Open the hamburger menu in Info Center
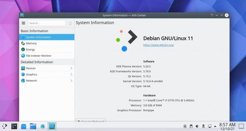Image resolution: width=246 pixels, height=131 pixels. [23, 23]
